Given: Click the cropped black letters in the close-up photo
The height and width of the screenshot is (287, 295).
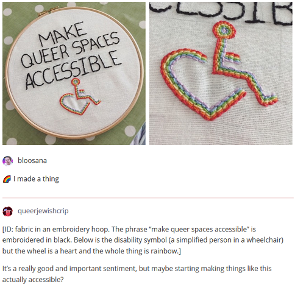Looking at the screenshot, I should (221, 12).
